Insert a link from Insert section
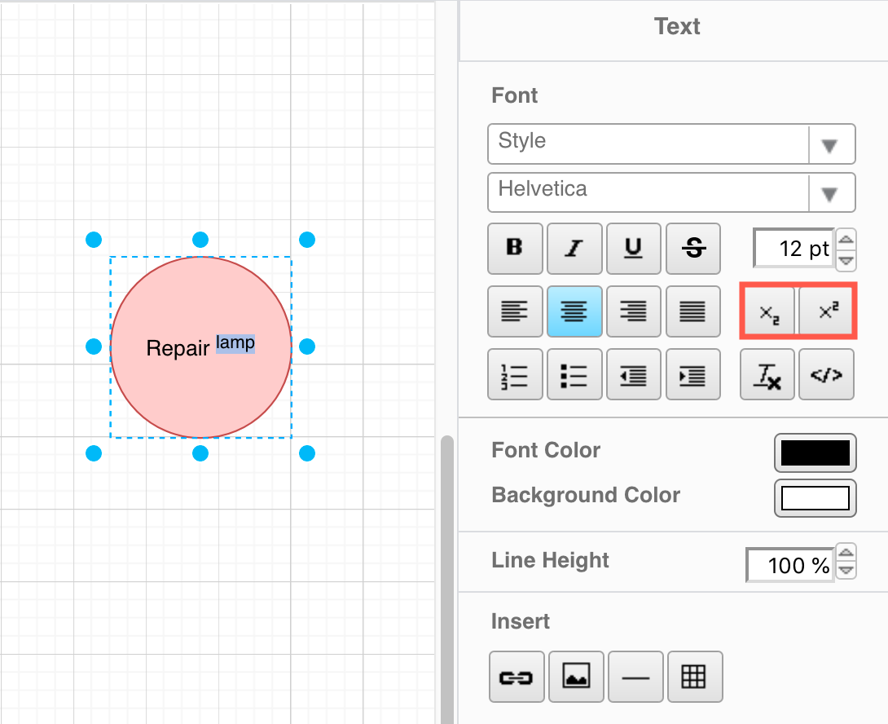The height and width of the screenshot is (724, 888). coord(515,677)
